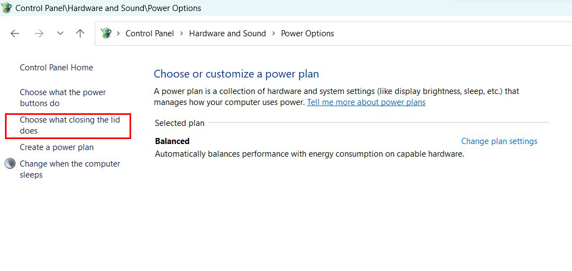Click Create a power plan
Viewport: 572px width, 271px height.
coord(57,147)
